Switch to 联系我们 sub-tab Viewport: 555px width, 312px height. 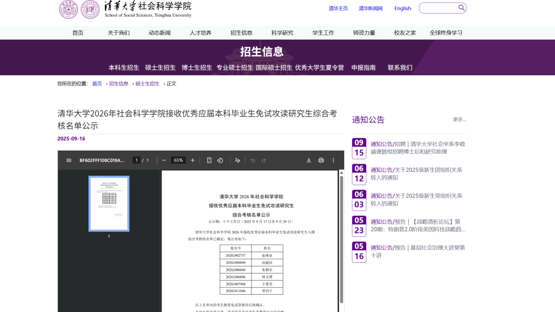(x=400, y=68)
